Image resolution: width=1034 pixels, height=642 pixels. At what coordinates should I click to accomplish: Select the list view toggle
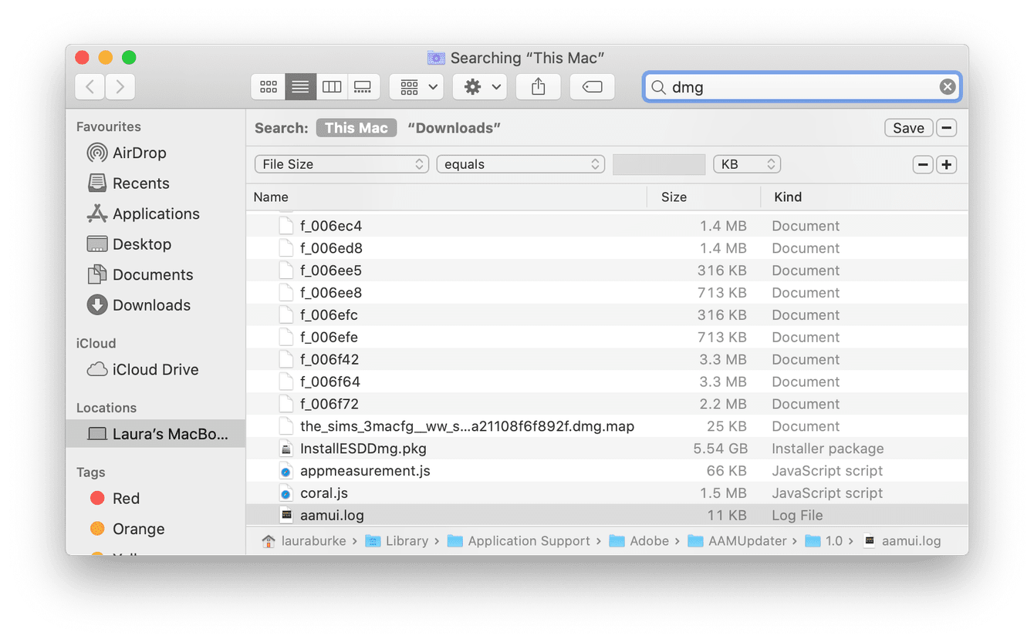pyautogui.click(x=300, y=86)
